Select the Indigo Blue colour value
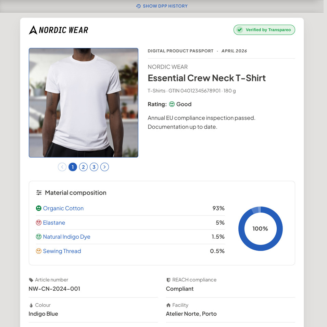 [x=43, y=314]
